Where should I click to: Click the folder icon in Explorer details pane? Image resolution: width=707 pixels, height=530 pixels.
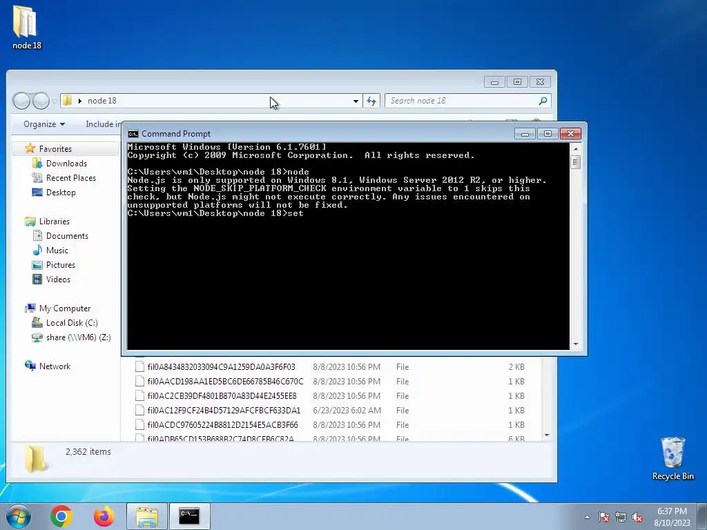35,458
